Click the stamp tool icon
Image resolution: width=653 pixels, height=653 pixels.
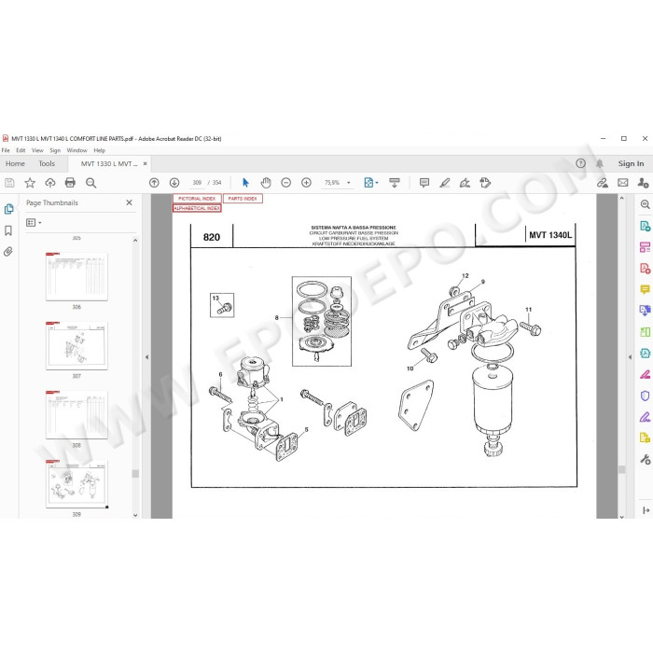[x=485, y=183]
